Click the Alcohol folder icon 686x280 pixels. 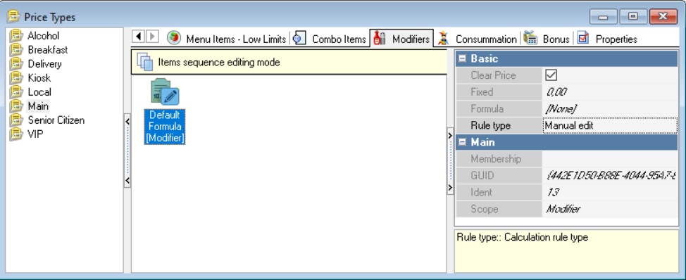click(16, 36)
